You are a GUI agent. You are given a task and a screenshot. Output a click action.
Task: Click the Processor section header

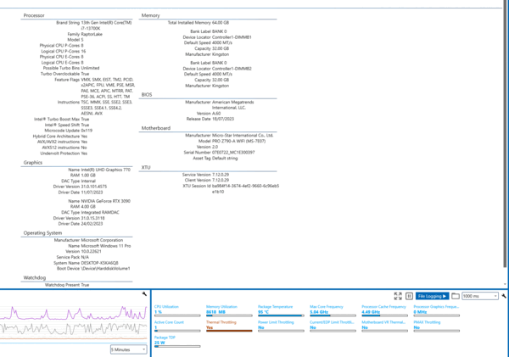(x=35, y=15)
